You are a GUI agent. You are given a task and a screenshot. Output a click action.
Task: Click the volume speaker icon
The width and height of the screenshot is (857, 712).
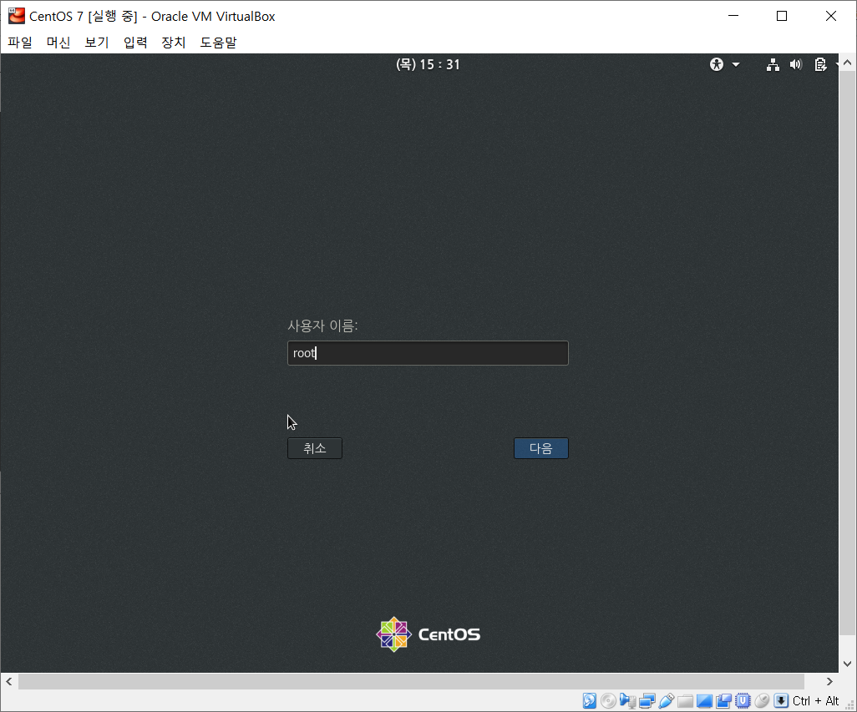796,64
